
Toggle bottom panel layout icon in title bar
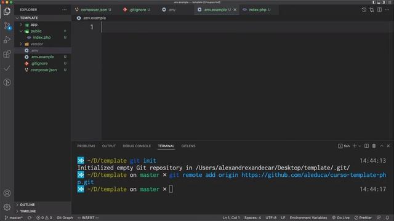pos(379,2)
